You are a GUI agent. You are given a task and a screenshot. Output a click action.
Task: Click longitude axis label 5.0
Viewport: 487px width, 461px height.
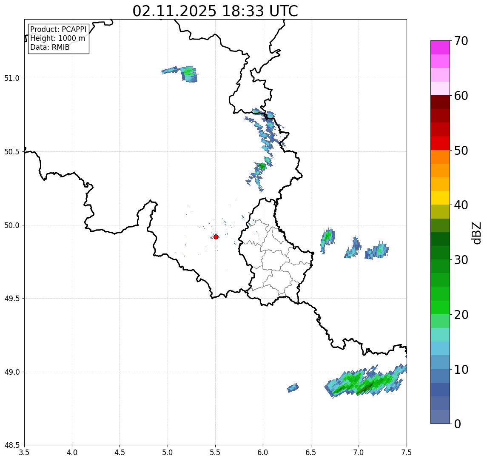168,452
